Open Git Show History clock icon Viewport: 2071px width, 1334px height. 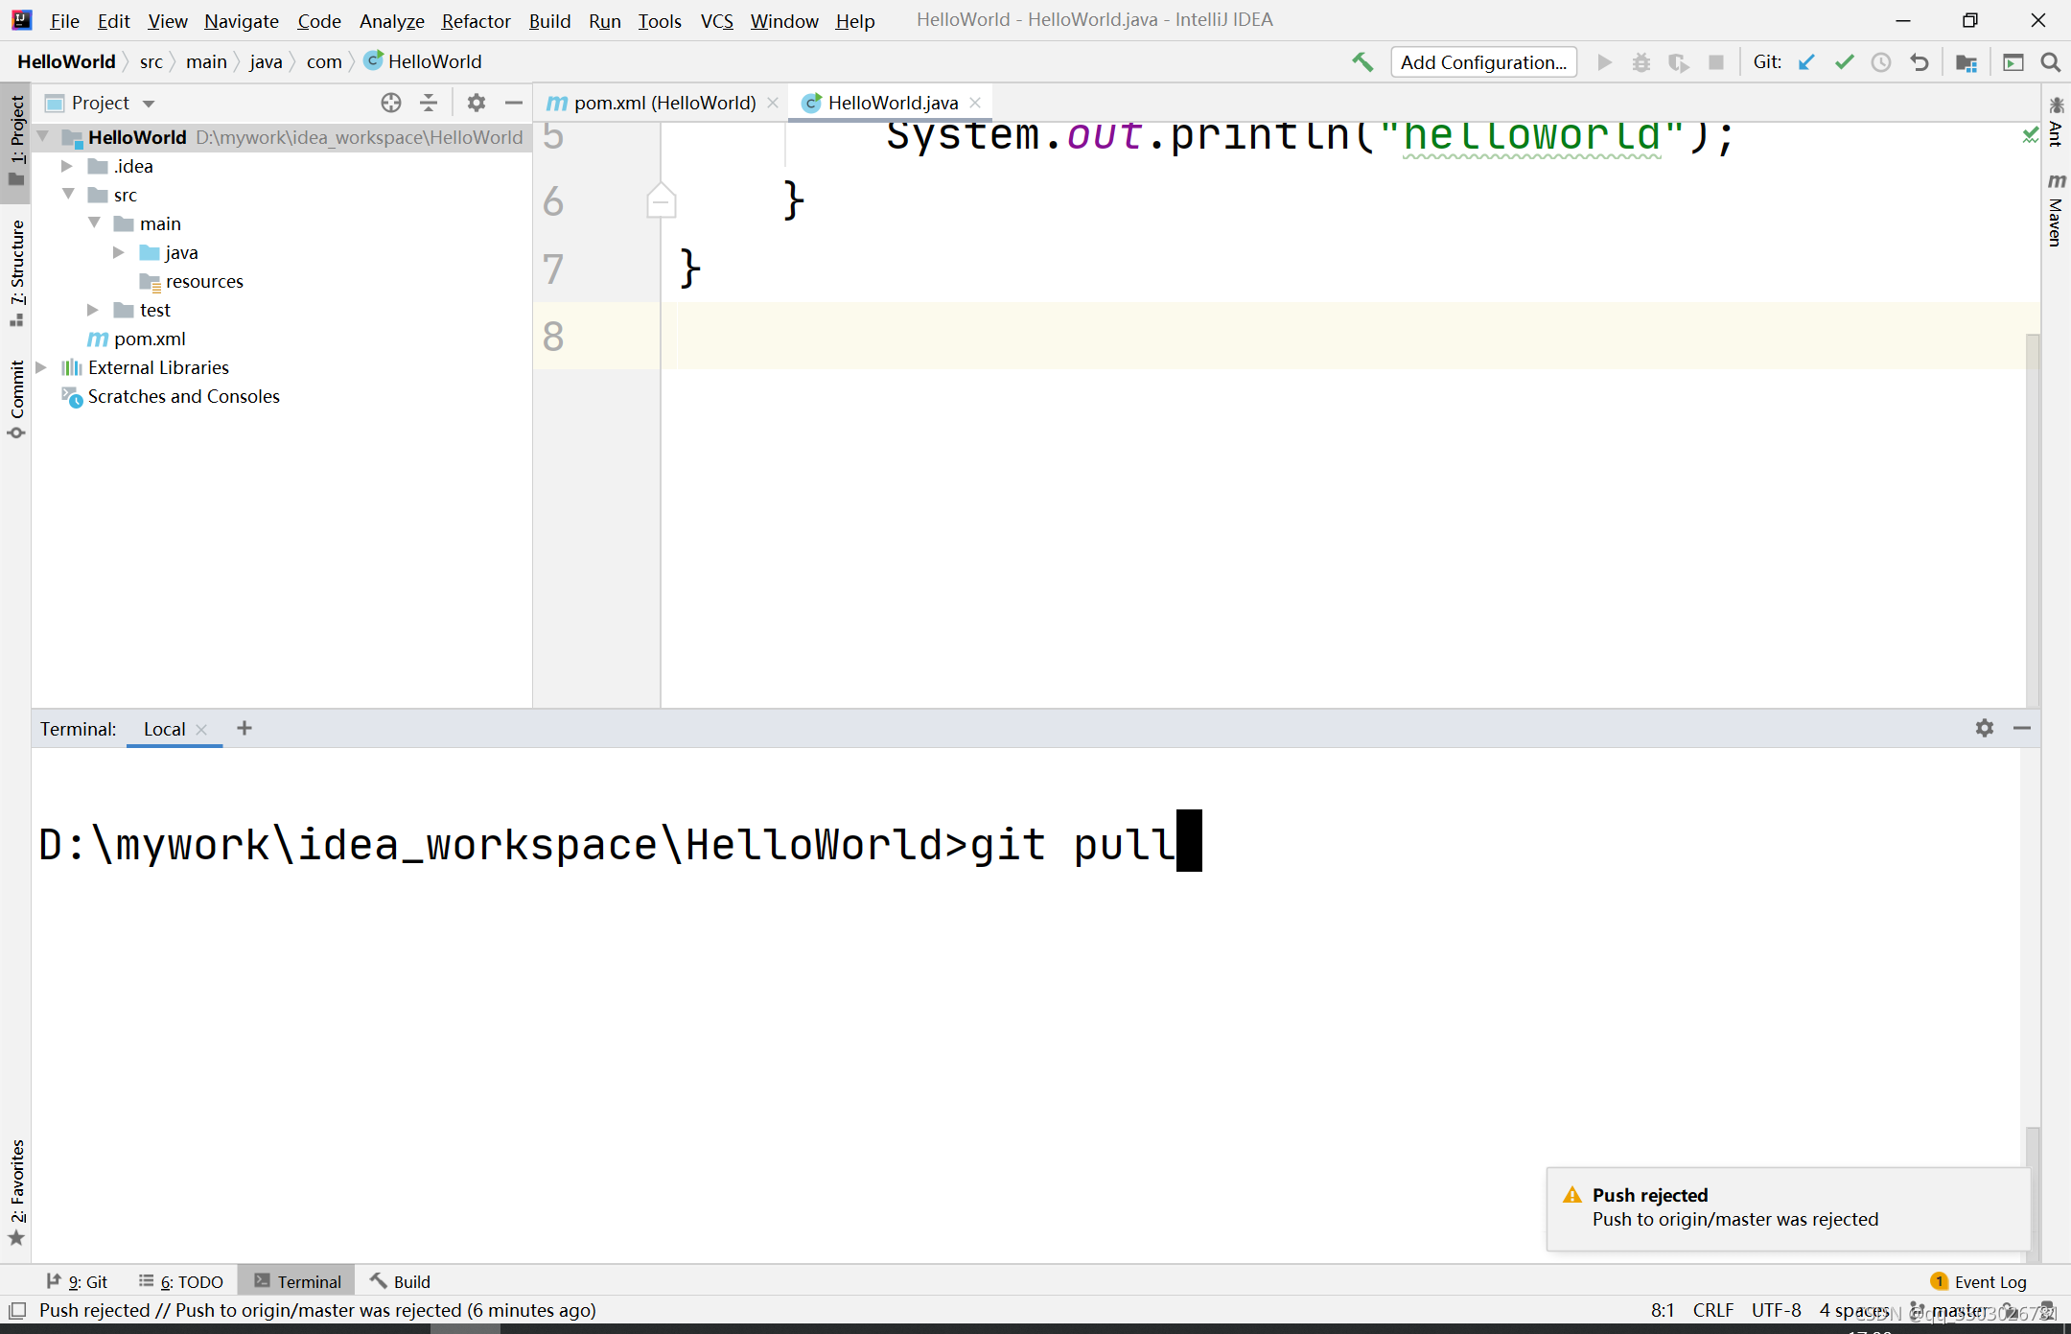click(x=1881, y=62)
